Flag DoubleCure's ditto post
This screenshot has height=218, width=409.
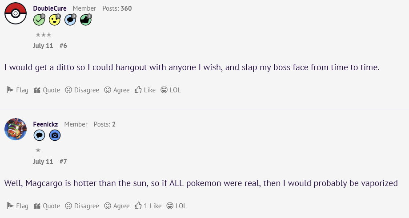point(17,90)
